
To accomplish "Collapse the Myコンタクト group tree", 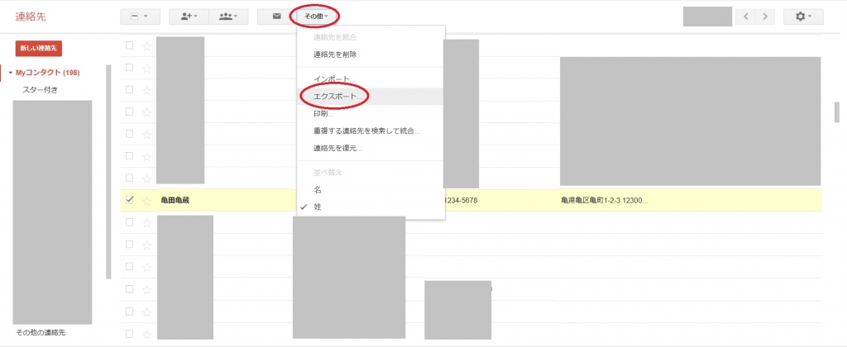I will pyautogui.click(x=10, y=73).
